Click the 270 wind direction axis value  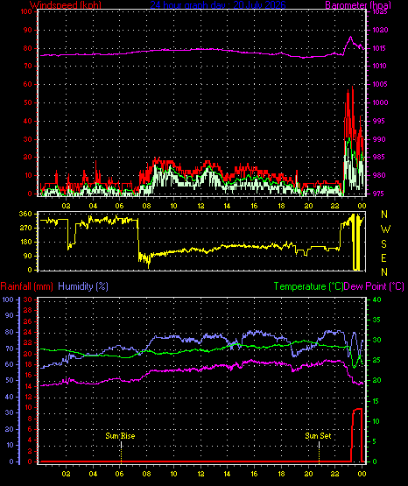[25, 229]
